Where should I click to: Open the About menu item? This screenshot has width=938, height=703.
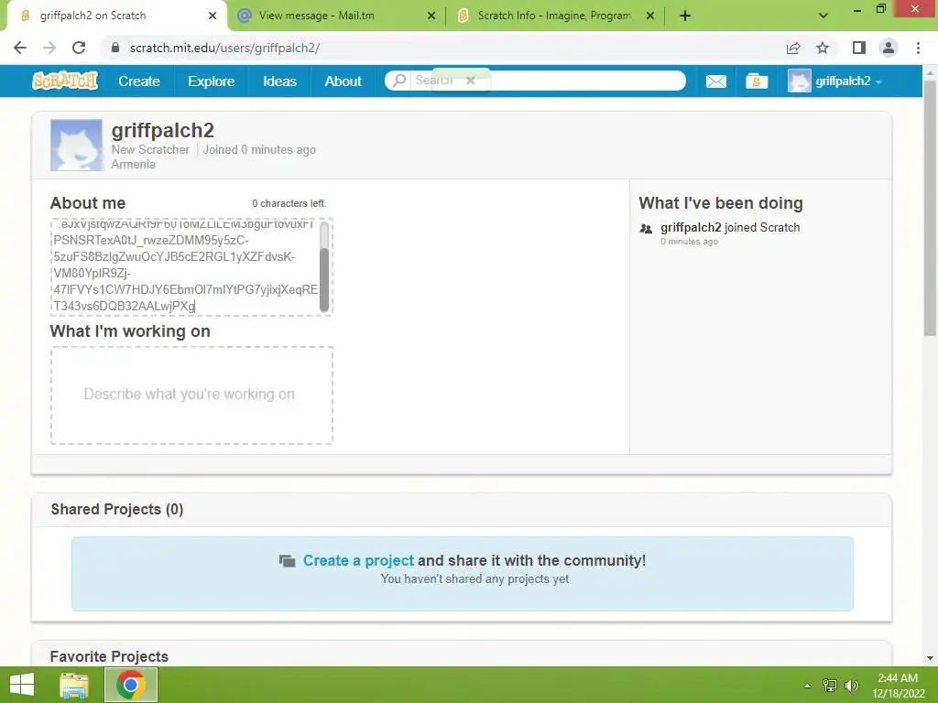tap(344, 81)
